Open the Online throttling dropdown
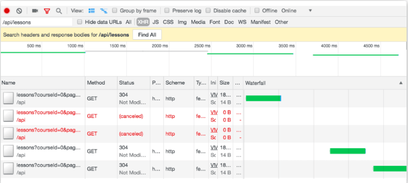 point(296,11)
